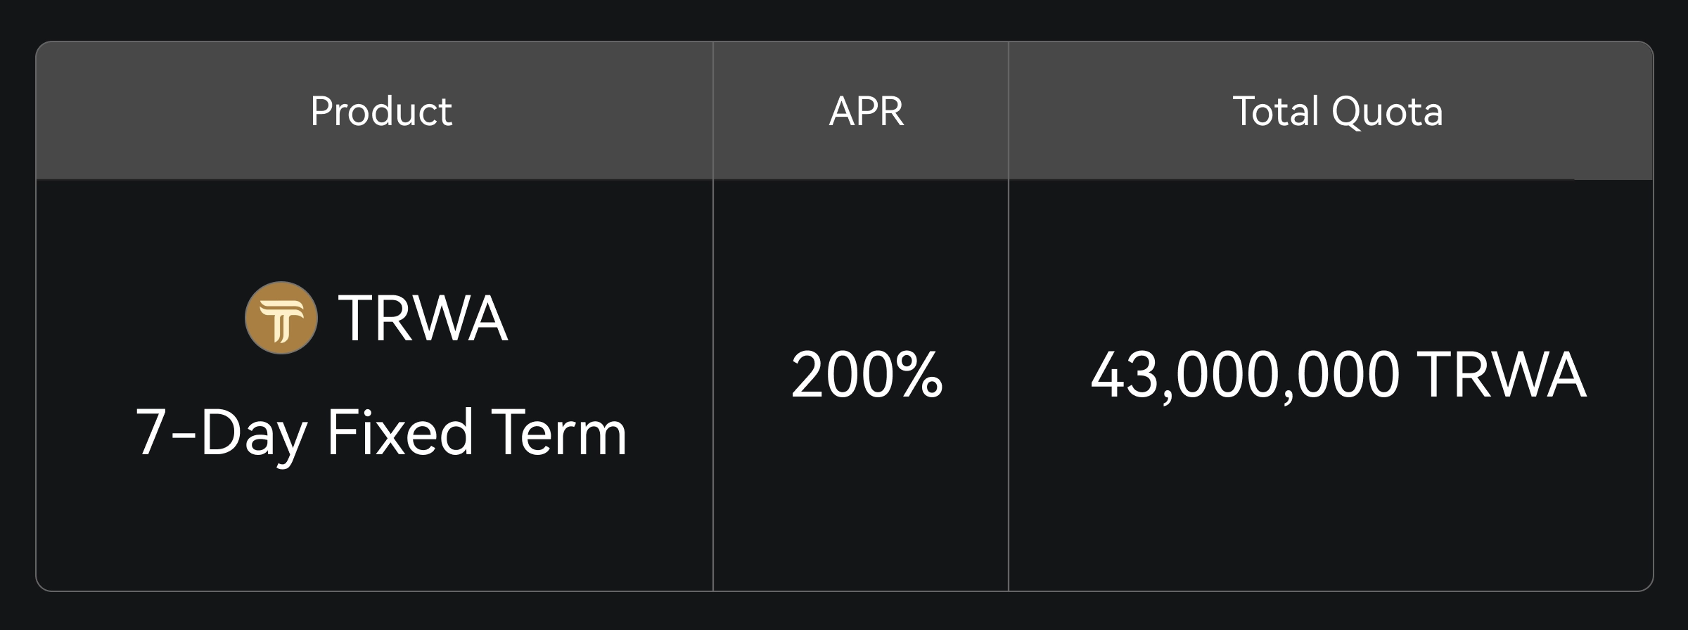Click the TRWA token name beside logo
The height and width of the screenshot is (630, 1688).
[423, 319]
